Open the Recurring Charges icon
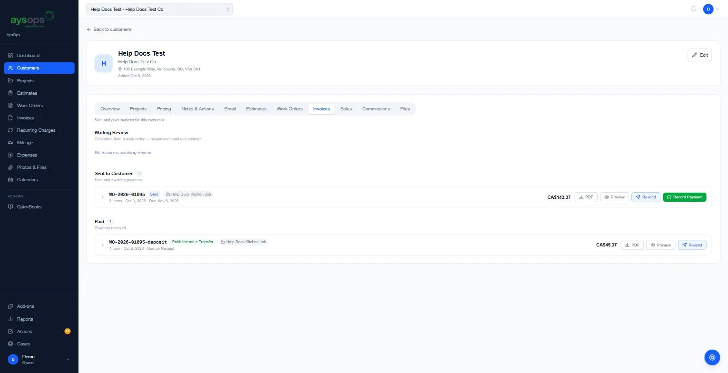 10,130
